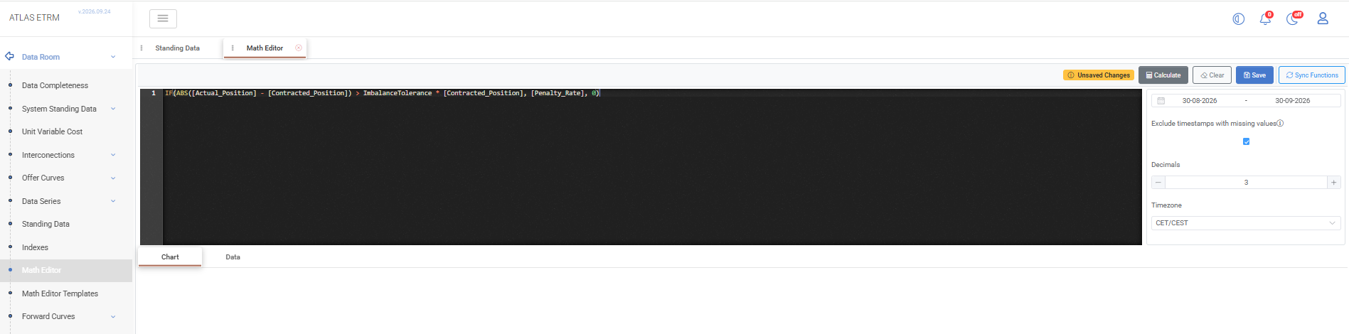
Task: Switch to the Chart tab
Action: [170, 257]
